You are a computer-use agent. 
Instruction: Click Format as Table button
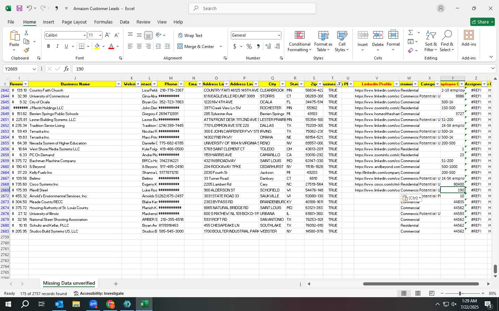(323, 41)
